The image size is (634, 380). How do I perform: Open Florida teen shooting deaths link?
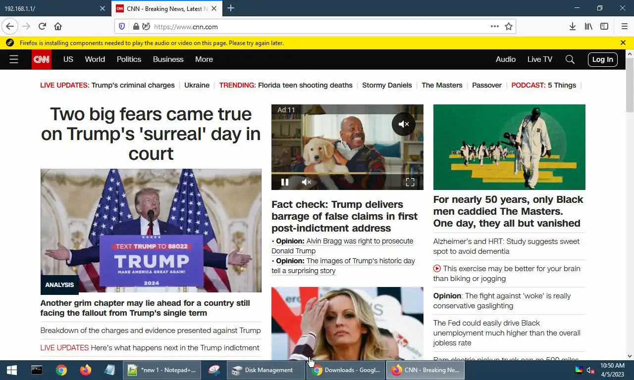(x=305, y=85)
